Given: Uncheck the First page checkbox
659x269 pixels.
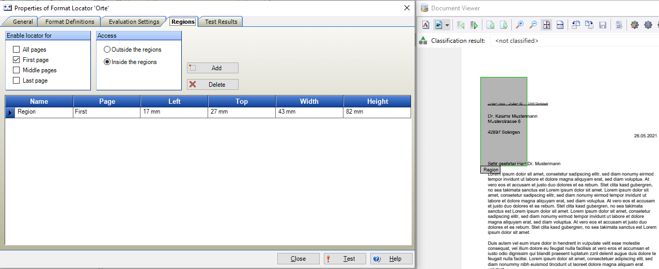Looking at the screenshot, I should click(17, 60).
